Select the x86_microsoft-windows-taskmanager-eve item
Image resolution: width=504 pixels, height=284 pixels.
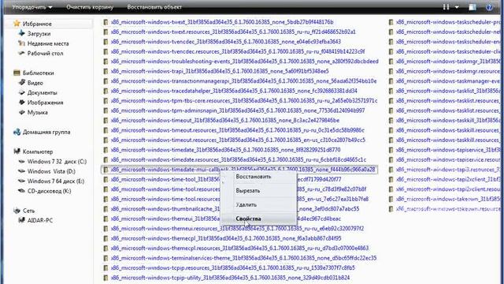click(448, 81)
